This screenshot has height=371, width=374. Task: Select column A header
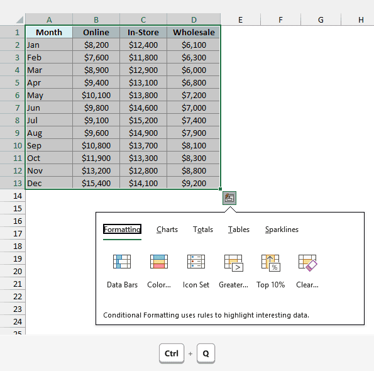(49, 19)
